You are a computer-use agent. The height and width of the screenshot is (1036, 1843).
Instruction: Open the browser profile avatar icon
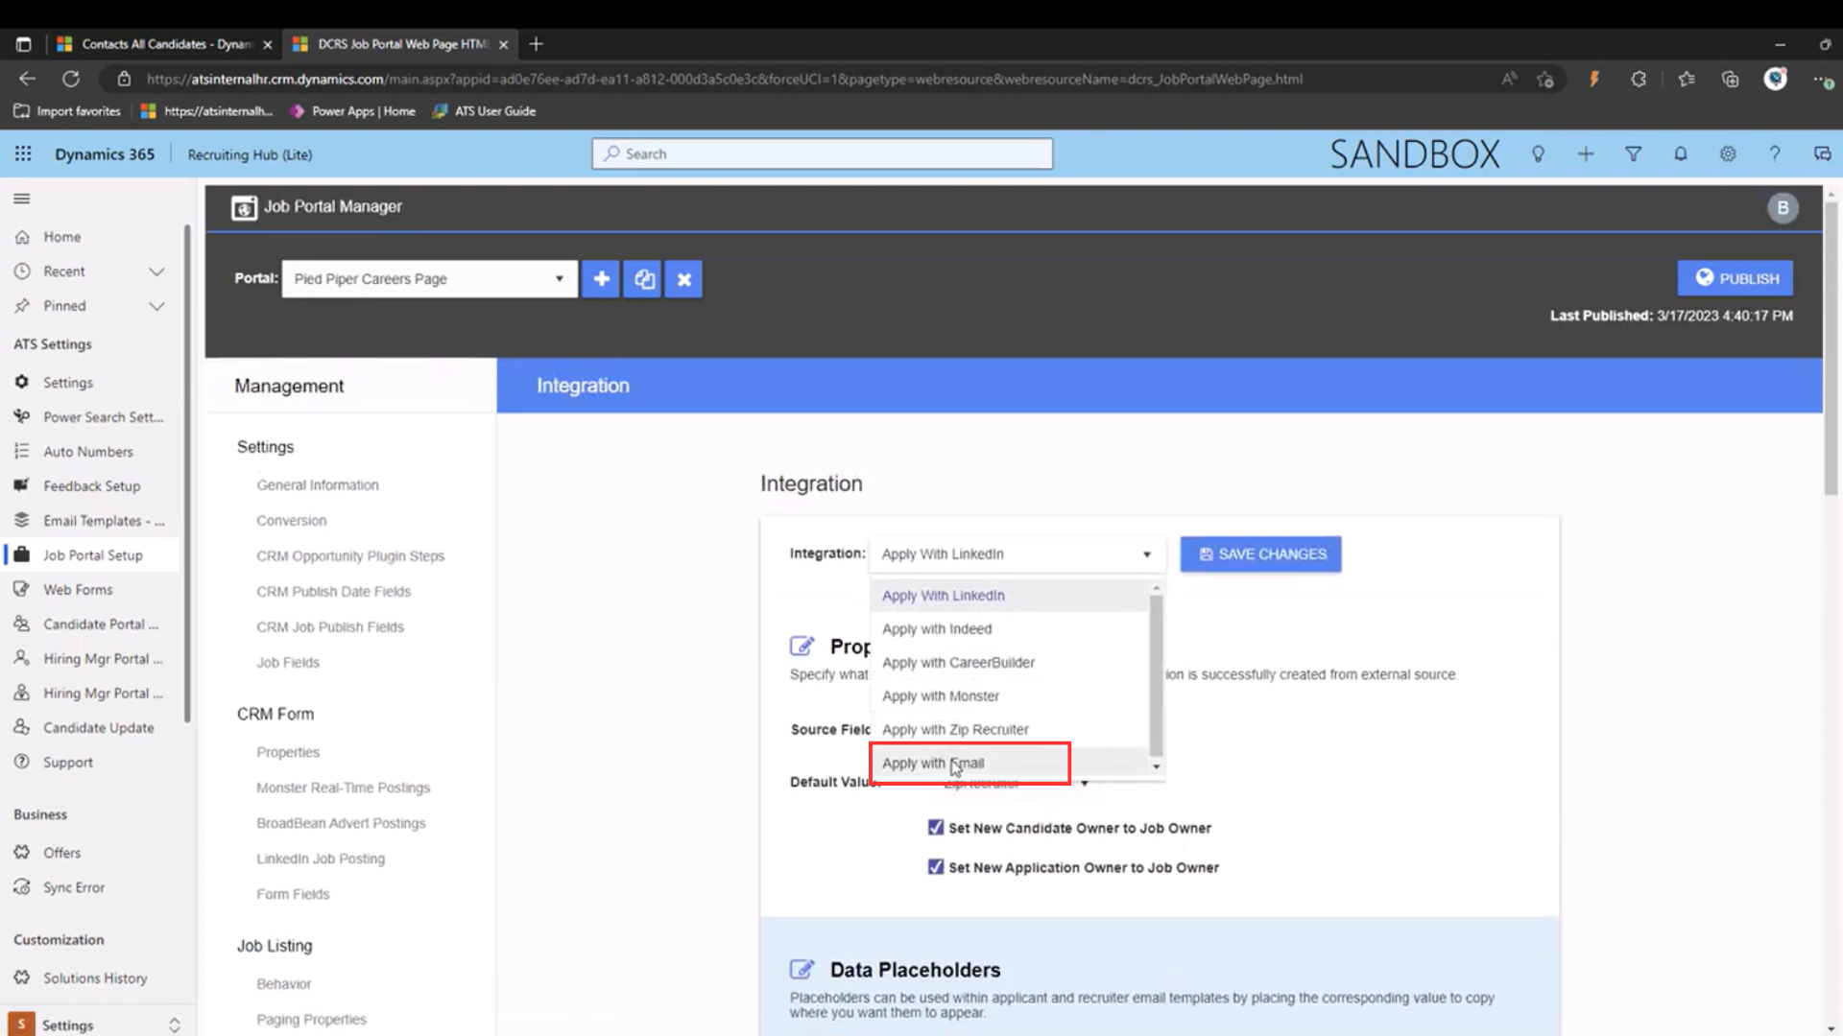coord(1776,79)
